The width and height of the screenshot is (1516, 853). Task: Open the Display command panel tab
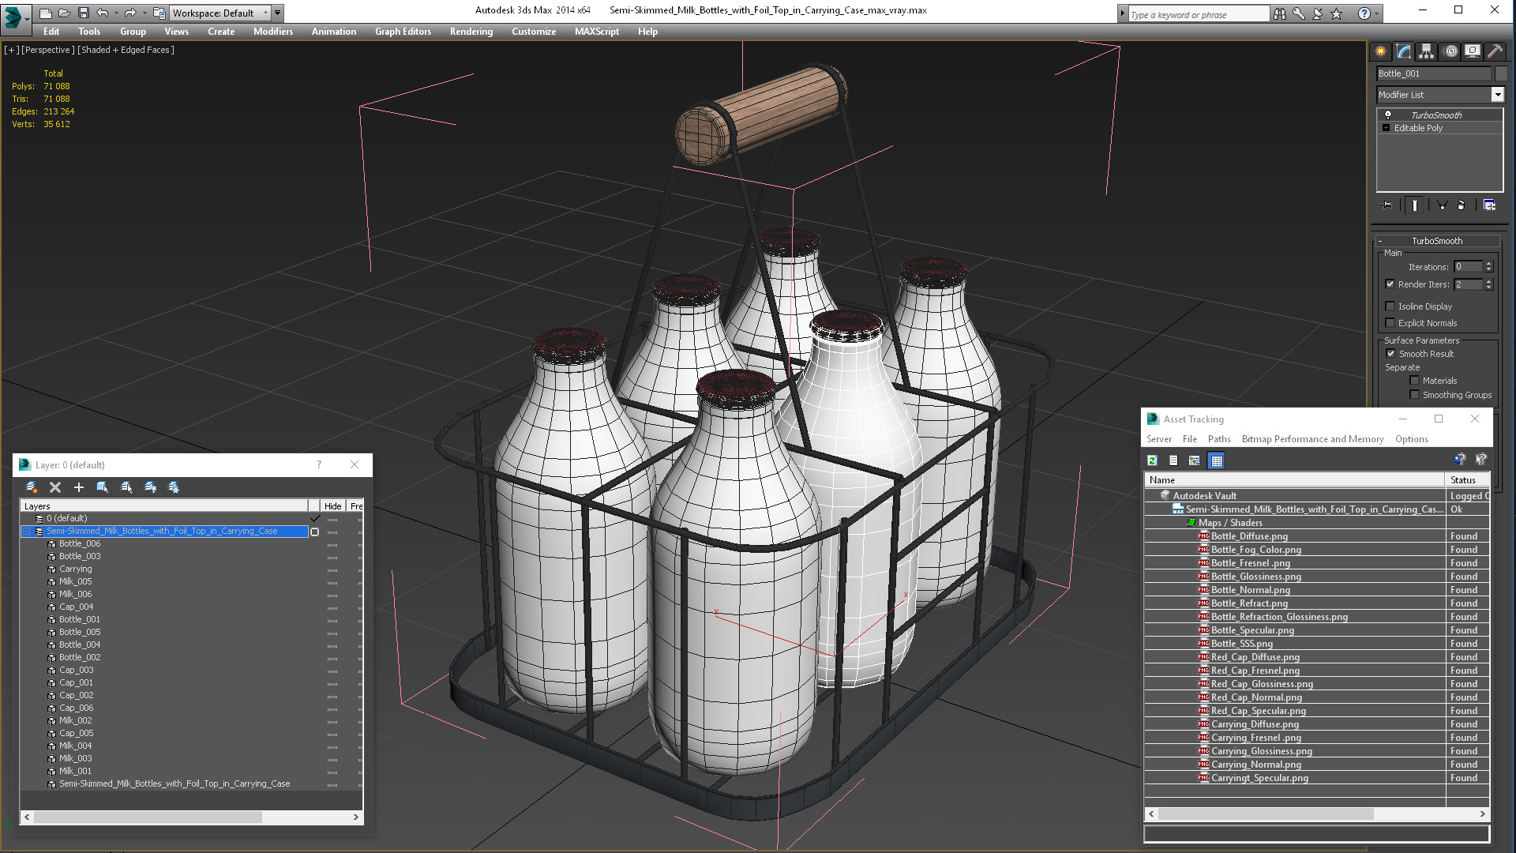point(1473,51)
